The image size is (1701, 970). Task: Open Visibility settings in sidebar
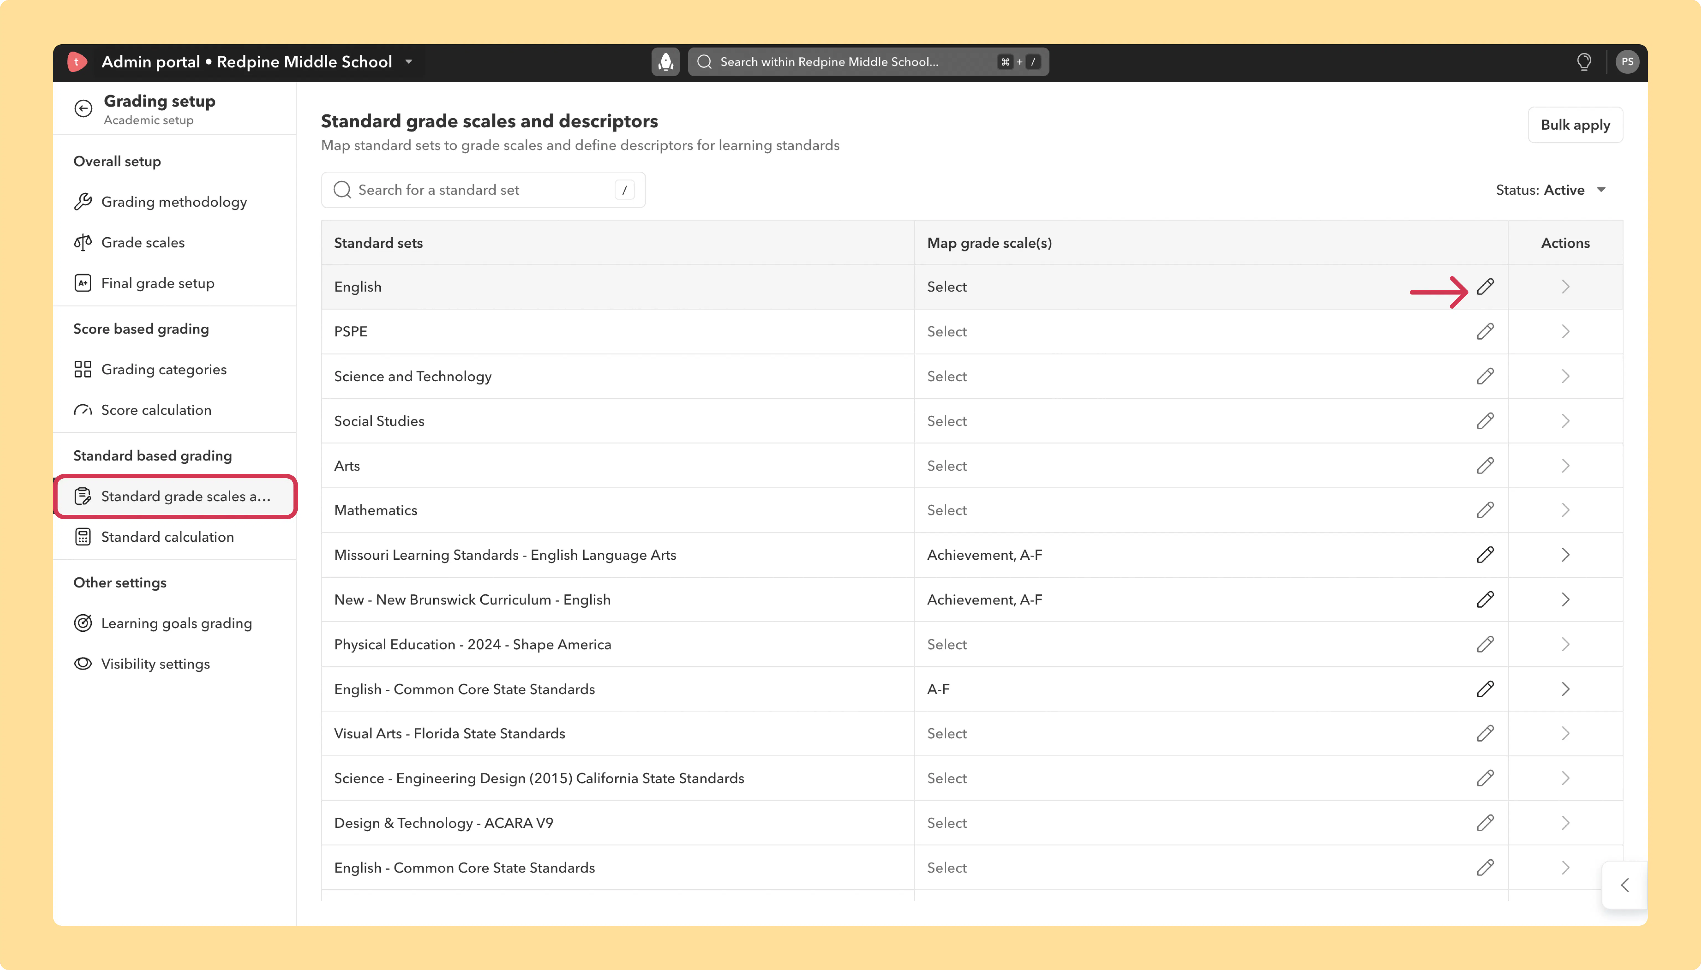(x=175, y=664)
